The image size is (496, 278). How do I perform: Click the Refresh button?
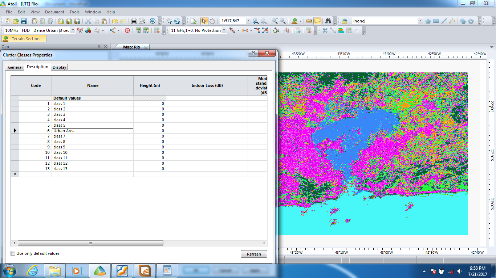253,254
